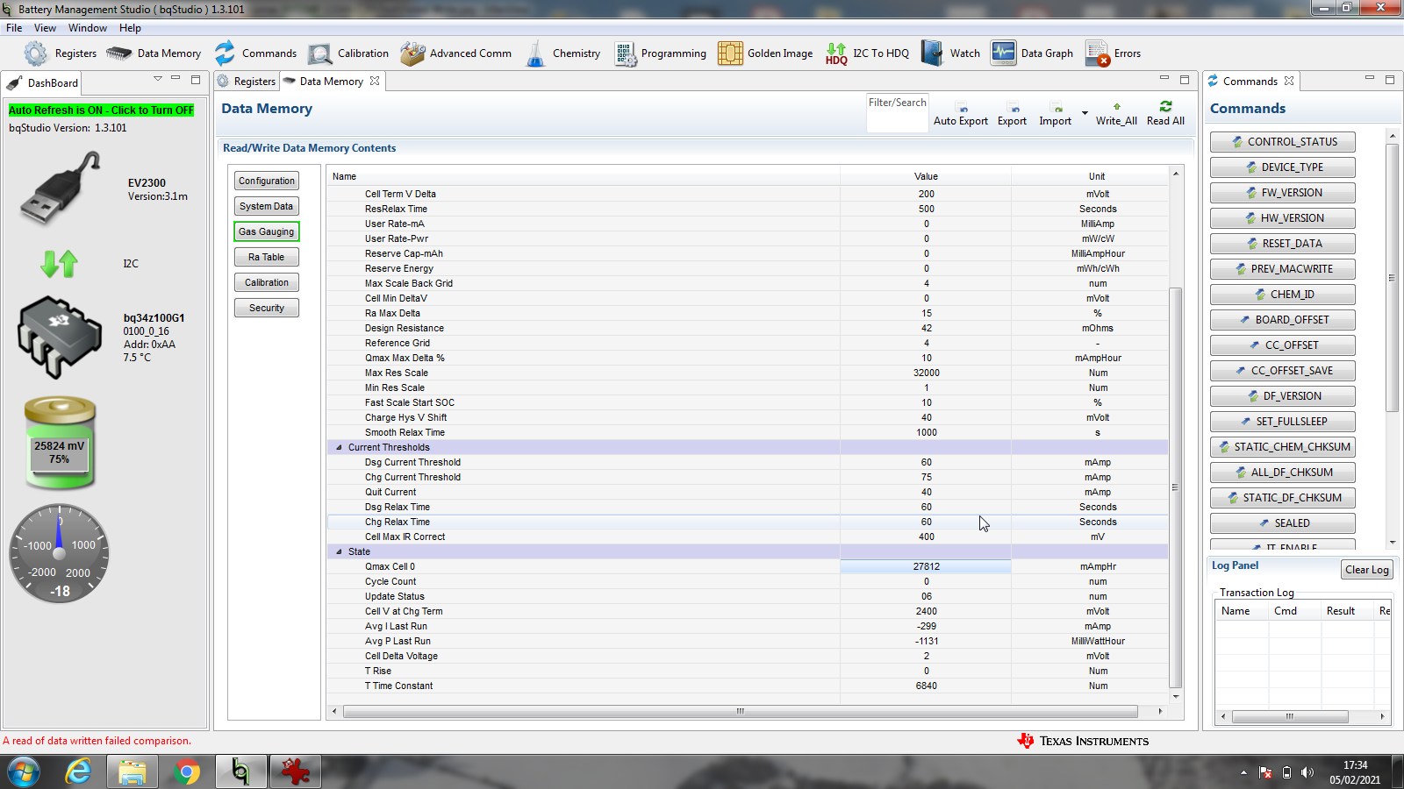Click the Filter/Search input field
The width and height of the screenshot is (1404, 789).
click(897, 113)
